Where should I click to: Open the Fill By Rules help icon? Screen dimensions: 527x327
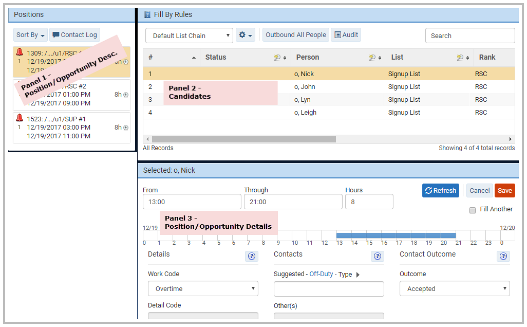click(147, 14)
